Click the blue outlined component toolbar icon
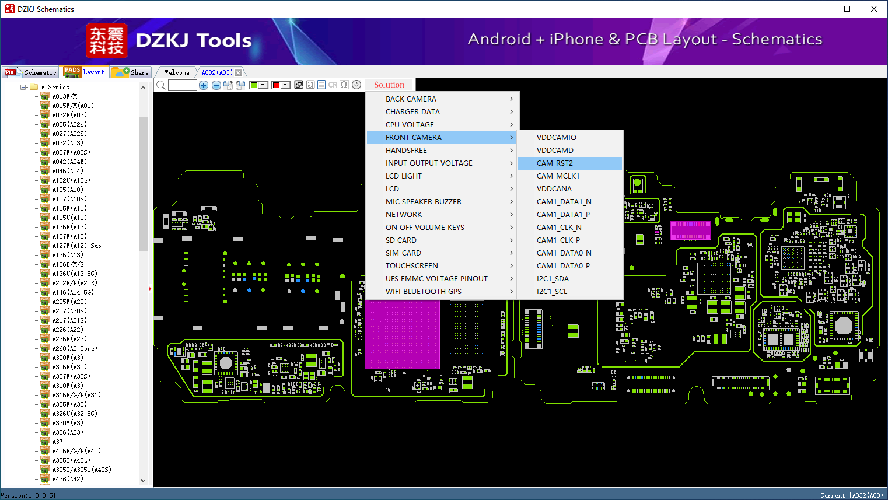The height and width of the screenshot is (500, 888). [x=321, y=85]
